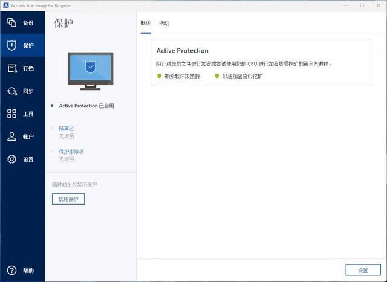Click 无项目 under 隔离区
The width and height of the screenshot is (387, 282).
pyautogui.click(x=67, y=136)
